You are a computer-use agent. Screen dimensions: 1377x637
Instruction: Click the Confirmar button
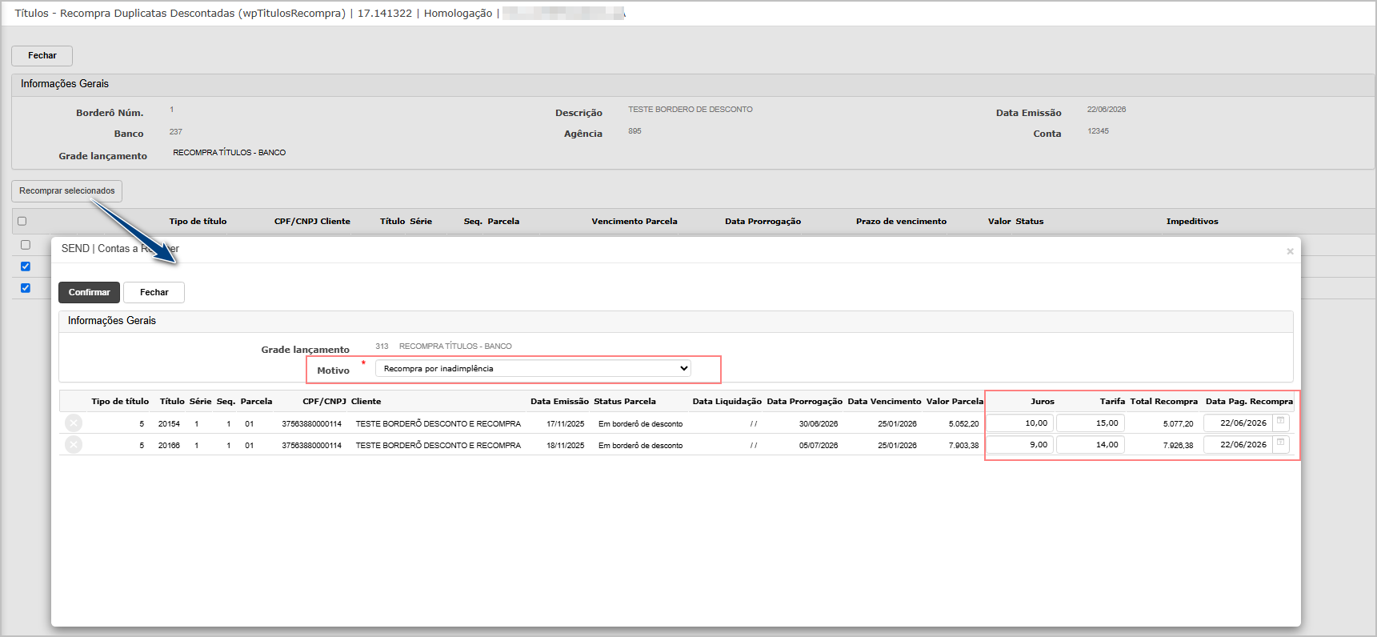click(89, 293)
